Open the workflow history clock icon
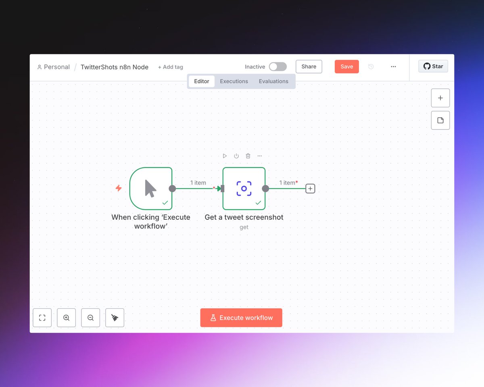Screen dimensions: 484x387 (371, 67)
